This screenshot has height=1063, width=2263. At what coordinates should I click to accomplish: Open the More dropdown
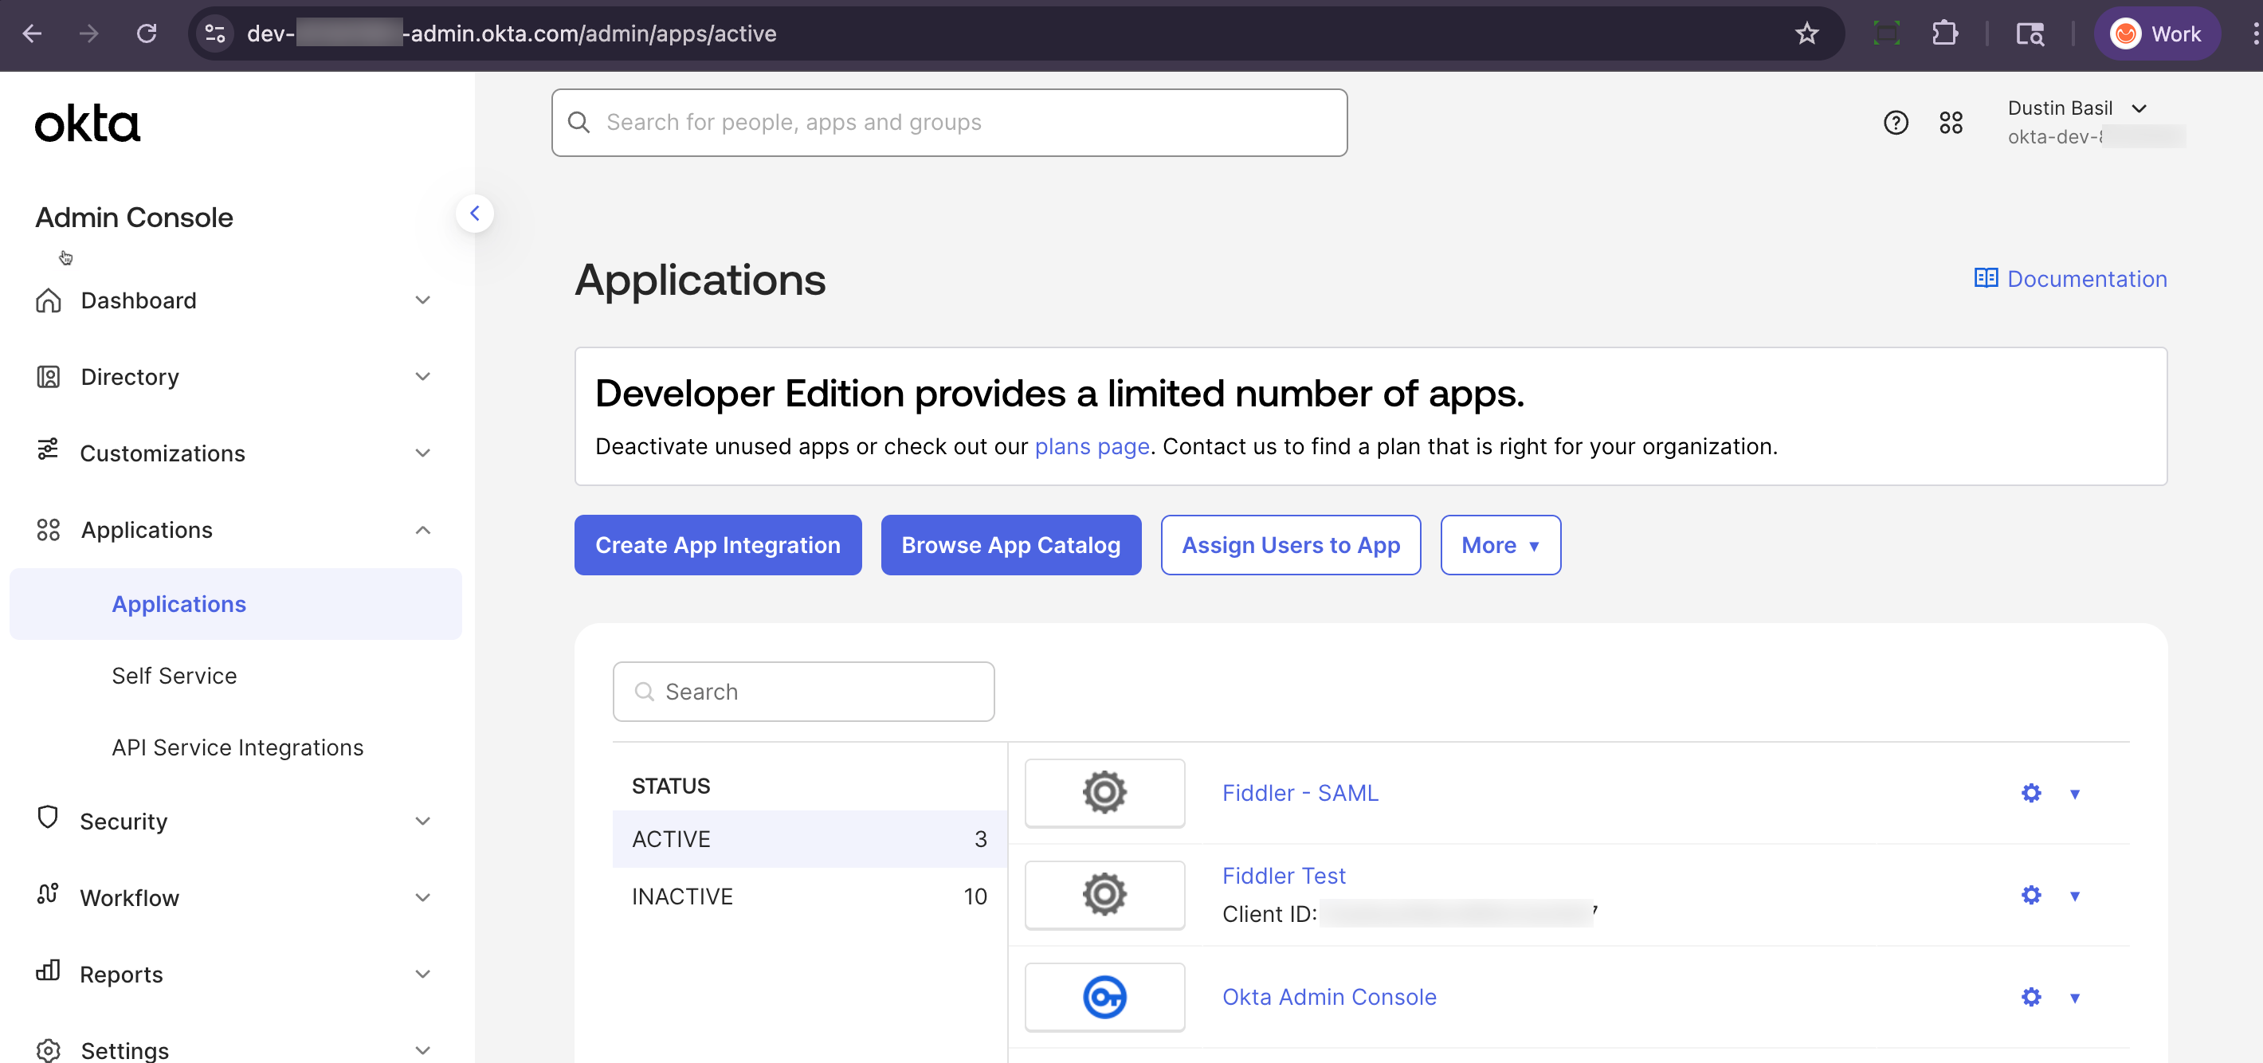pyautogui.click(x=1500, y=545)
